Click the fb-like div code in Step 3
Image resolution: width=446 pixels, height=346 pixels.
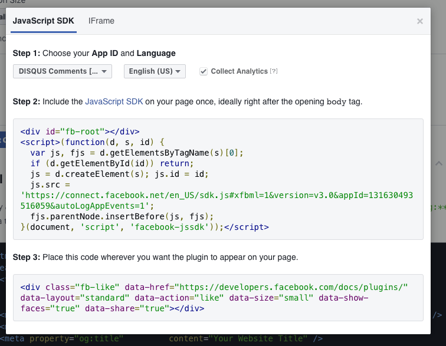(x=214, y=298)
